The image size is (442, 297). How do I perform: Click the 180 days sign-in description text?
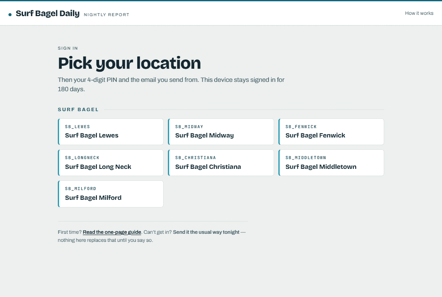(x=171, y=84)
